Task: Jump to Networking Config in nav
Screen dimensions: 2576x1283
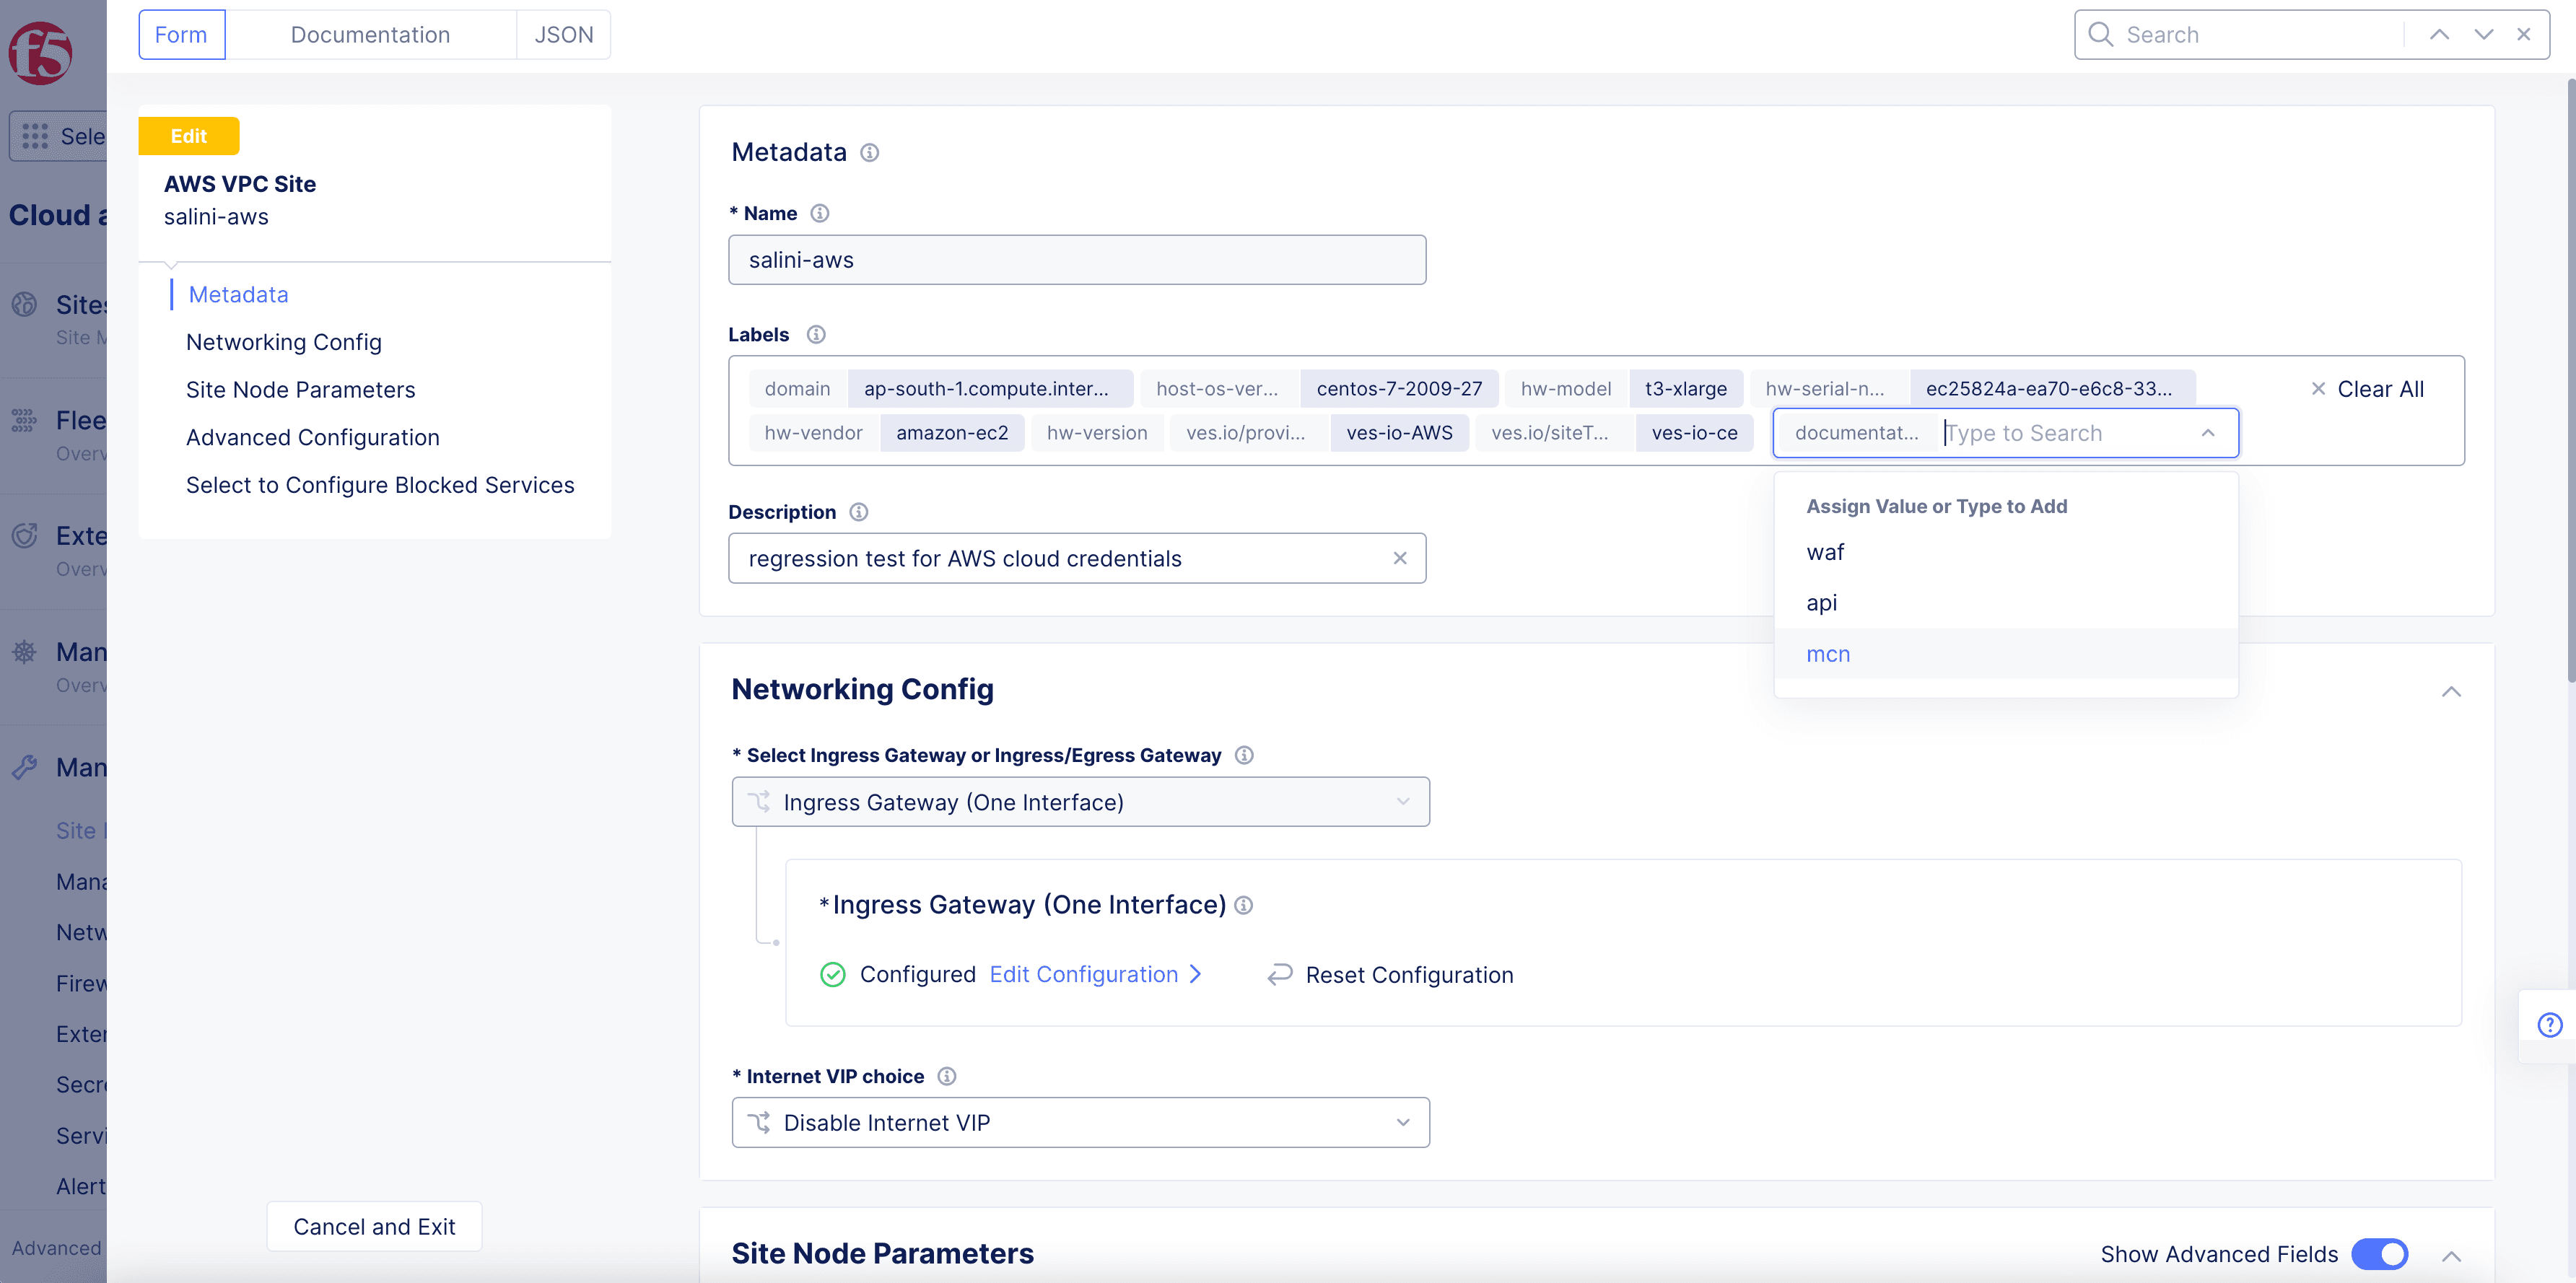Action: 284,342
